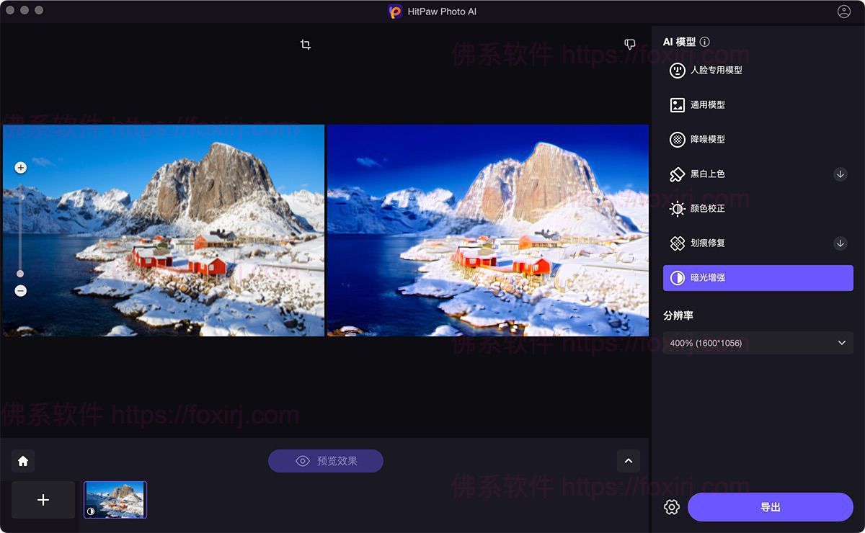Select the 人脸专用模型 face model option
The height and width of the screenshot is (533, 865).
(715, 70)
